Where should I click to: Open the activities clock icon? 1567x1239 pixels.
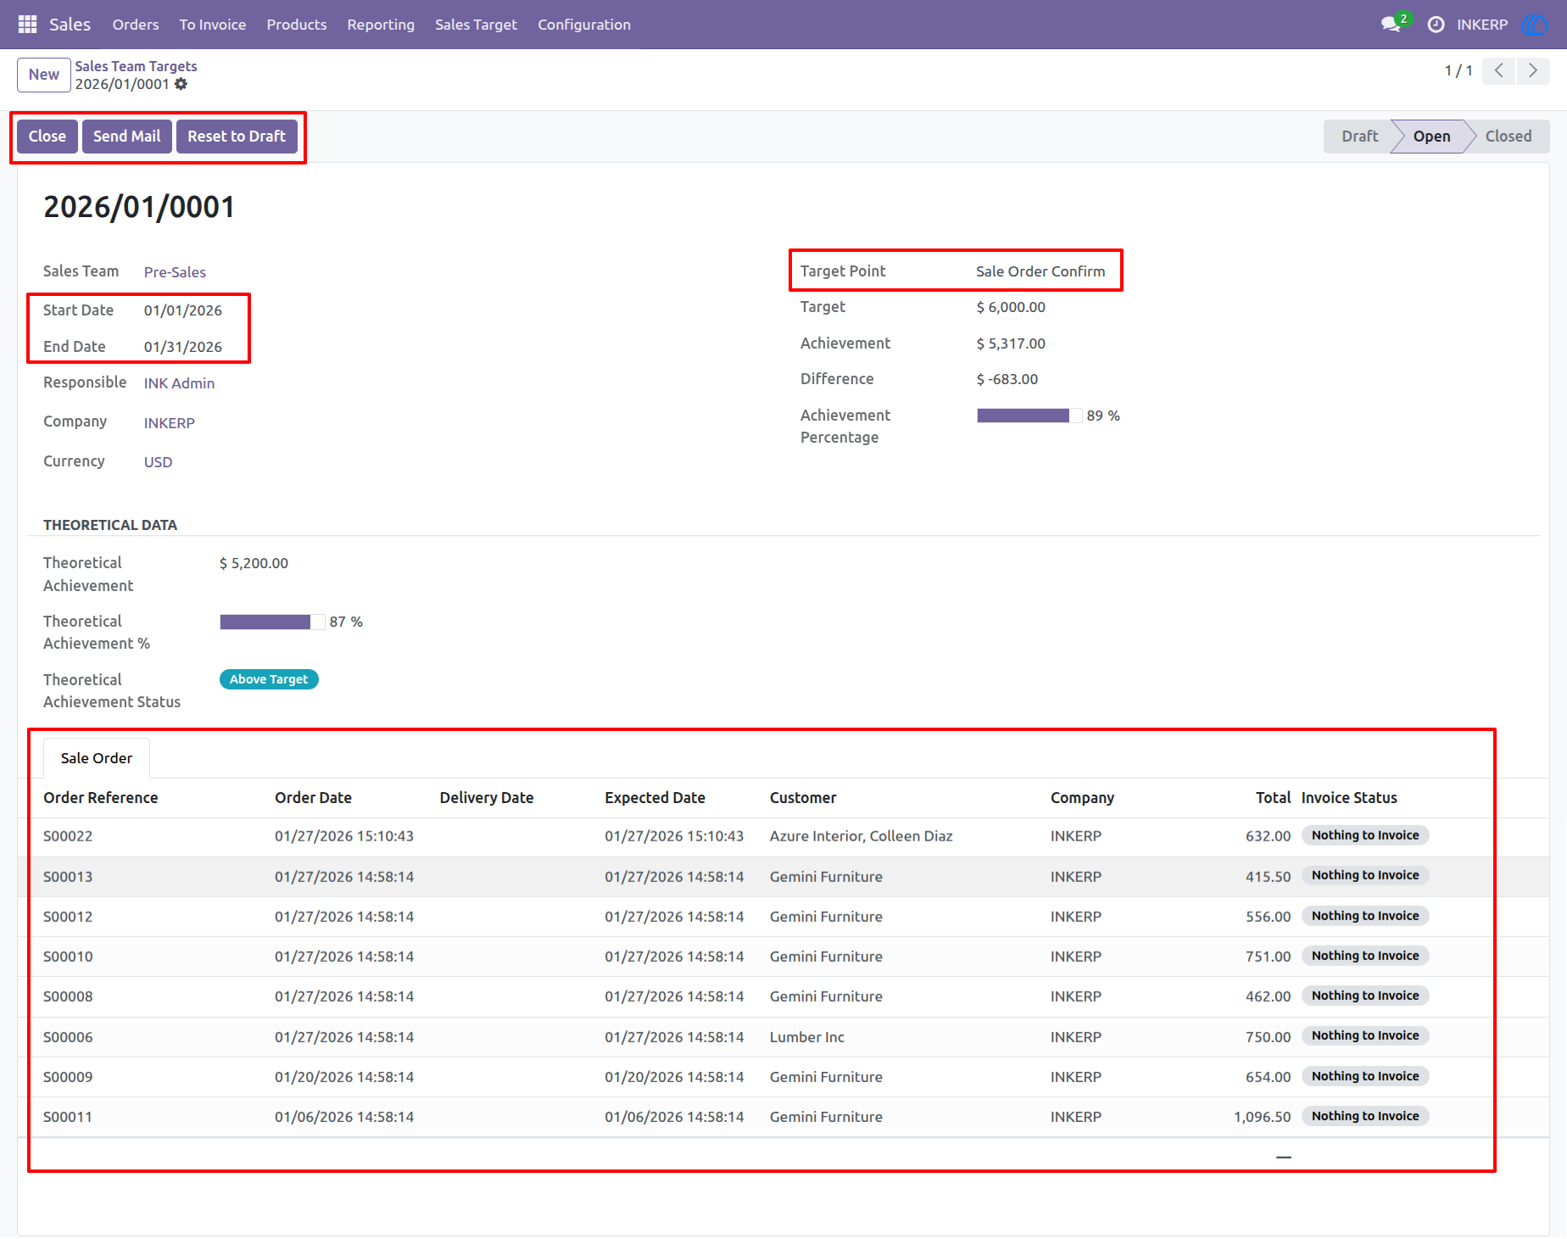click(1436, 25)
